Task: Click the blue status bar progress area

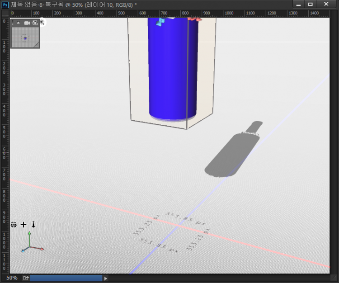Action: tap(66, 278)
